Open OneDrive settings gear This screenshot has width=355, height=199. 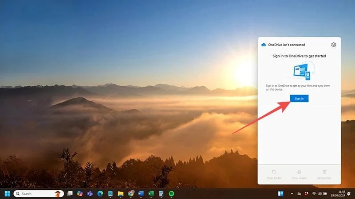click(333, 45)
